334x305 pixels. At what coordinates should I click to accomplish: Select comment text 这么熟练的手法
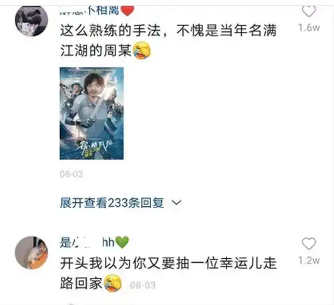click(x=110, y=31)
